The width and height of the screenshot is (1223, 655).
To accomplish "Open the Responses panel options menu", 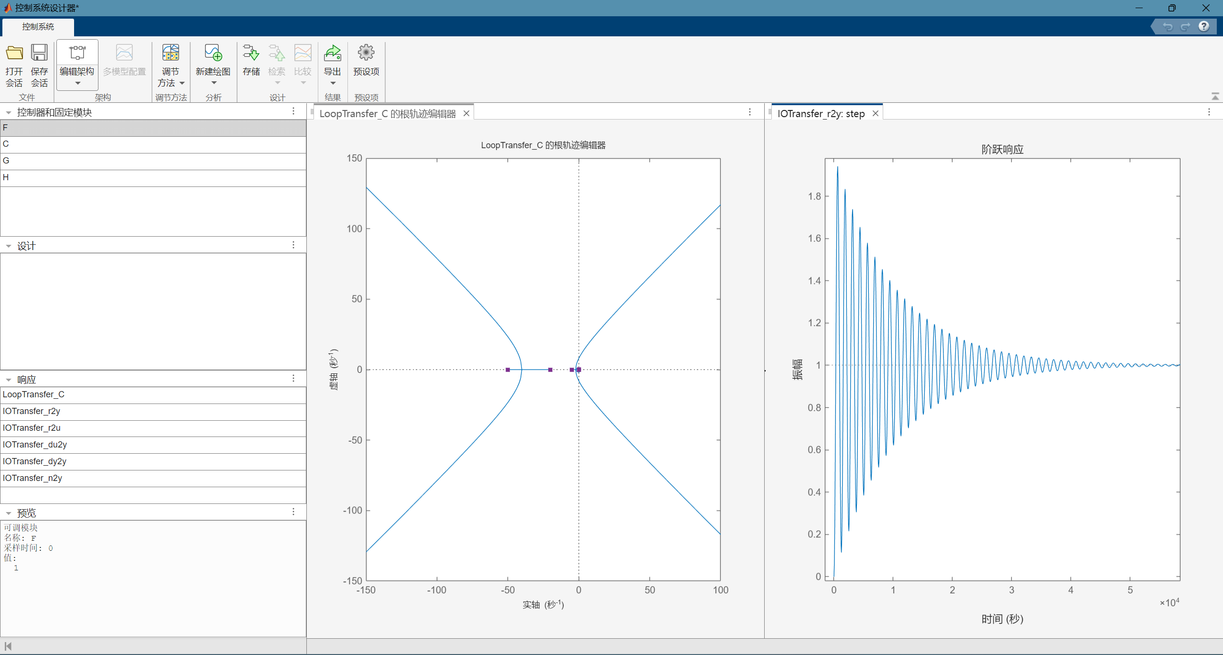I will click(293, 379).
